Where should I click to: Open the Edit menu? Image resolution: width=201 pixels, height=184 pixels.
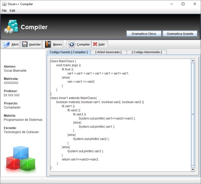point(12,11)
